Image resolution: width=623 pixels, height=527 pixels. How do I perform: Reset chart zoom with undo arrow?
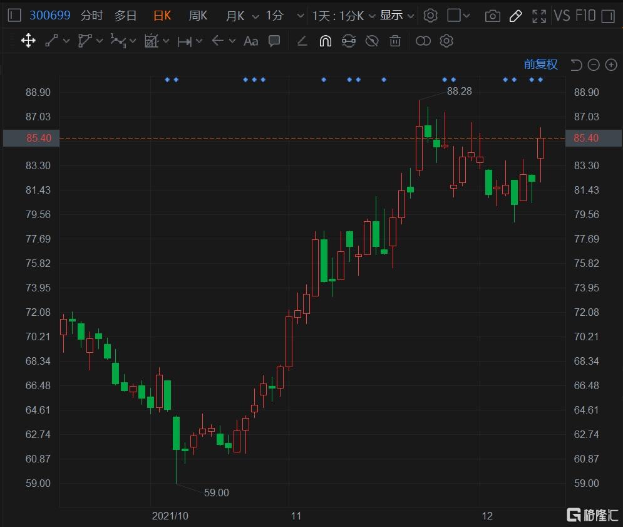click(576, 65)
